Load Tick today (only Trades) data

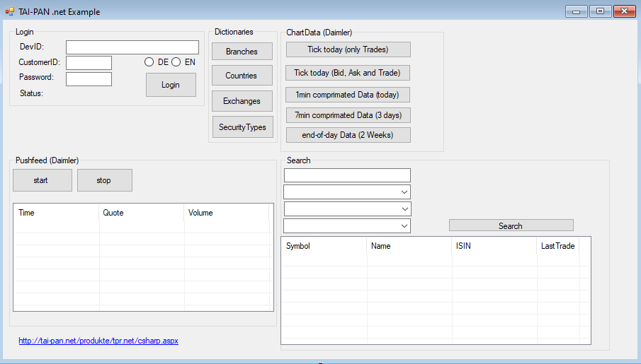(x=348, y=49)
